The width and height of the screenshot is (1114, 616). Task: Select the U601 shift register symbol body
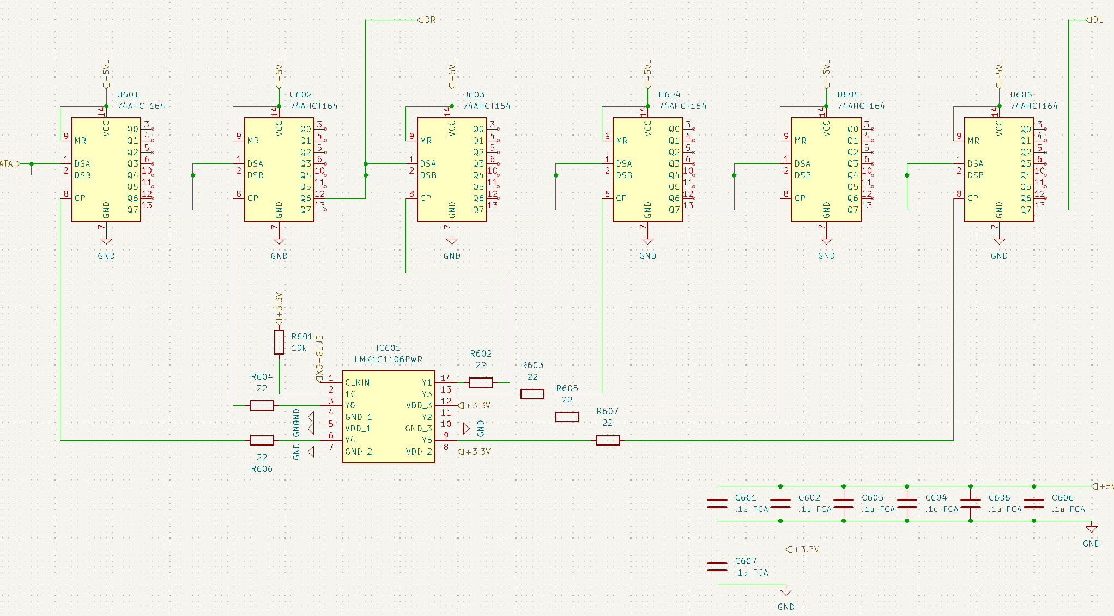click(x=106, y=169)
